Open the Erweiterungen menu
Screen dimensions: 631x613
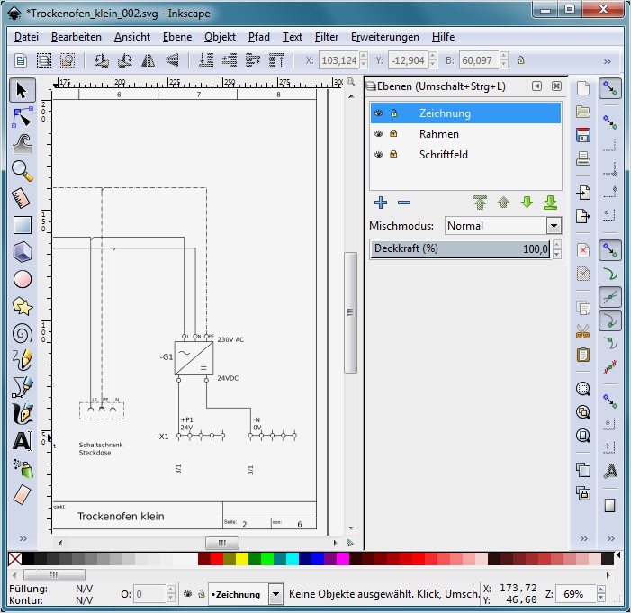(x=384, y=37)
